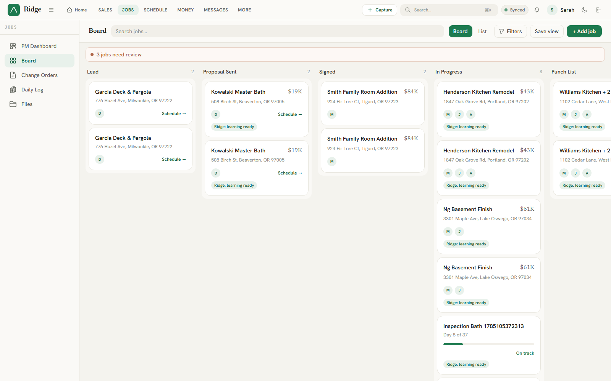The width and height of the screenshot is (611, 381).
Task: Click the Proposal Sent column header
Action: [220, 72]
